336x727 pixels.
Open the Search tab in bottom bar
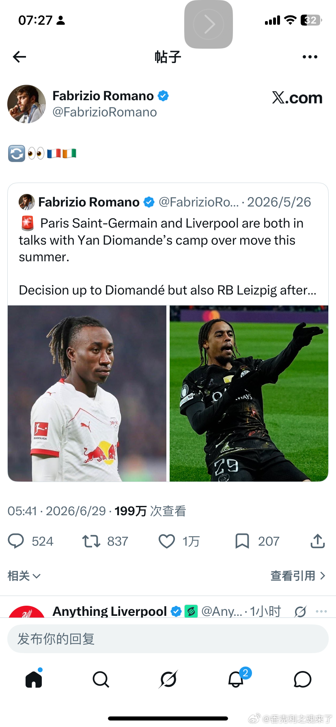tap(101, 679)
